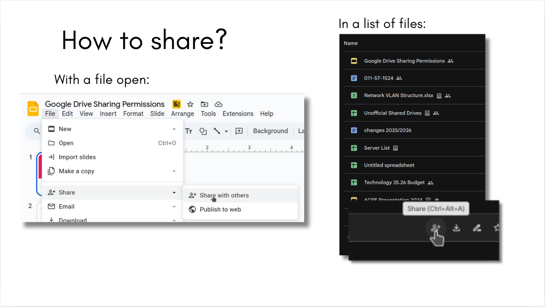Image resolution: width=545 pixels, height=307 pixels.
Task: Click the Sheets icon for Server List
Action: point(354,148)
